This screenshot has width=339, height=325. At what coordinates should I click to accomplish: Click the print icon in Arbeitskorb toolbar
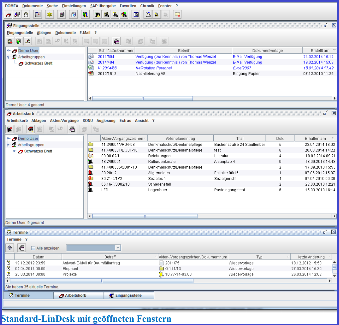point(72,129)
